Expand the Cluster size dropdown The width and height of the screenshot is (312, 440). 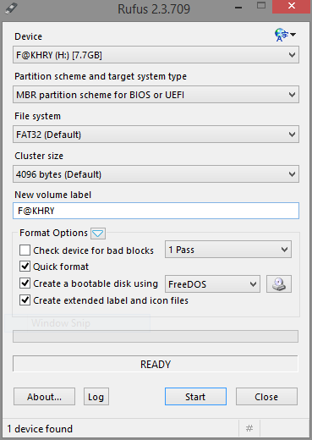[156, 174]
